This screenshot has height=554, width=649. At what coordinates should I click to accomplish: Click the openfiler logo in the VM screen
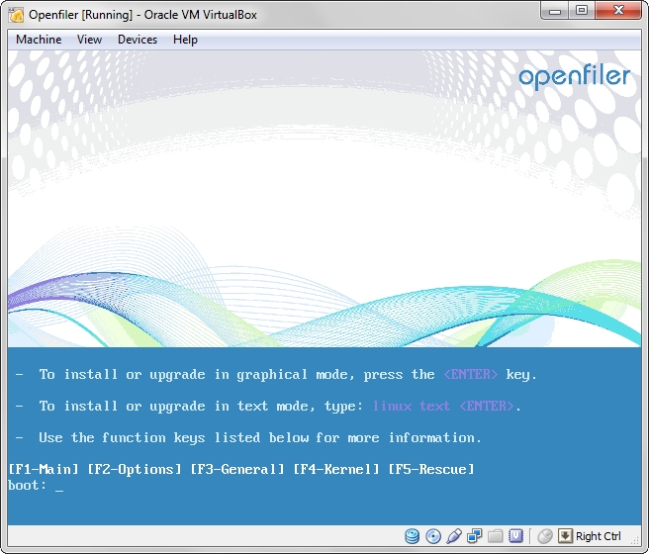(x=574, y=78)
